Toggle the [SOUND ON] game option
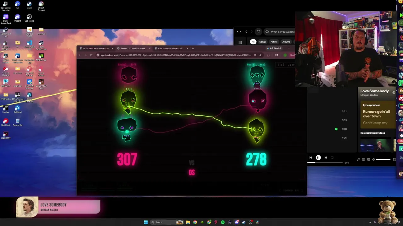The height and width of the screenshot is (226, 403). tap(291, 191)
